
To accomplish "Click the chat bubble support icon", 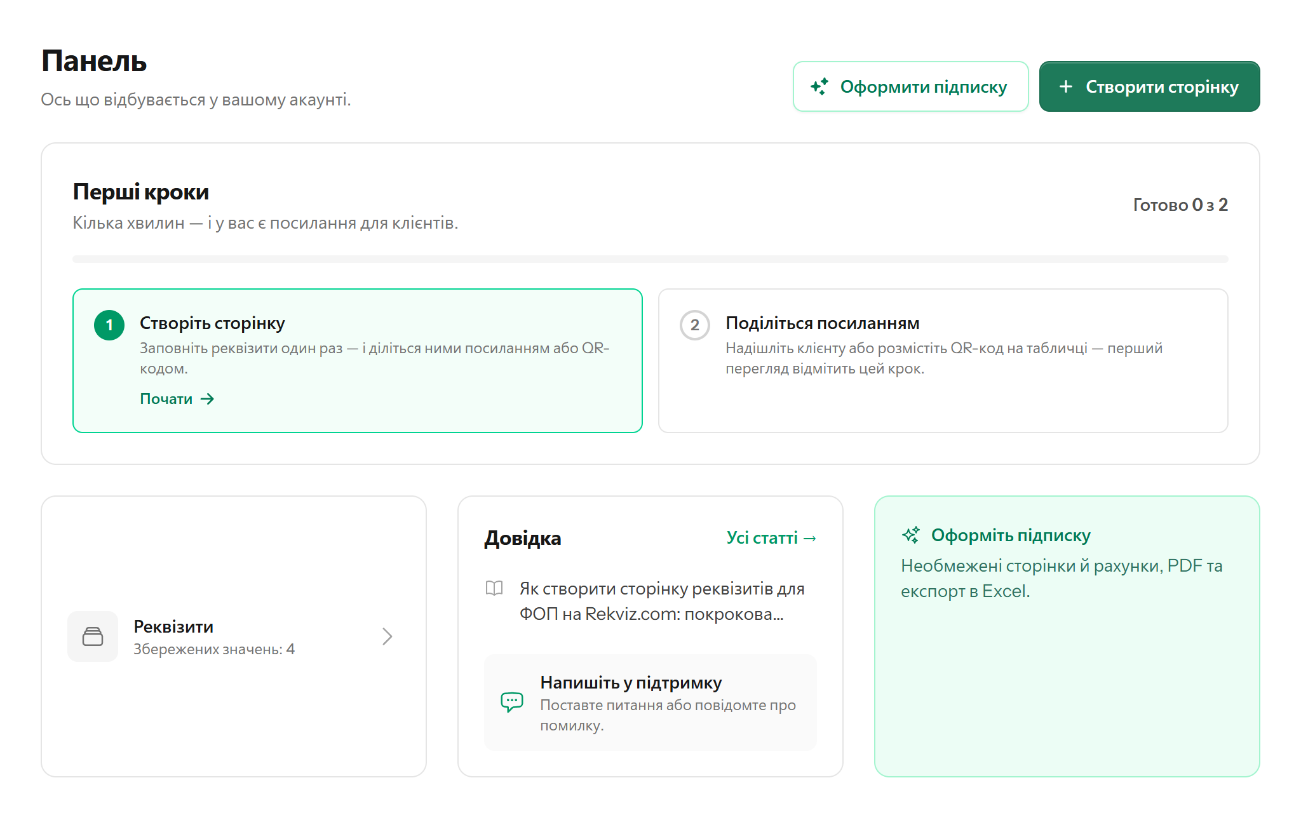I will coord(512,702).
